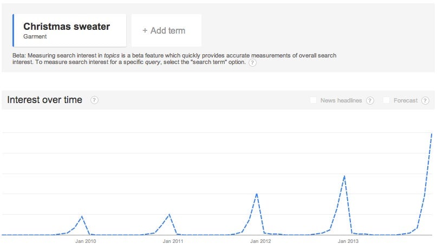Click the + Add term box
The height and width of the screenshot is (250, 437).
[166, 30]
